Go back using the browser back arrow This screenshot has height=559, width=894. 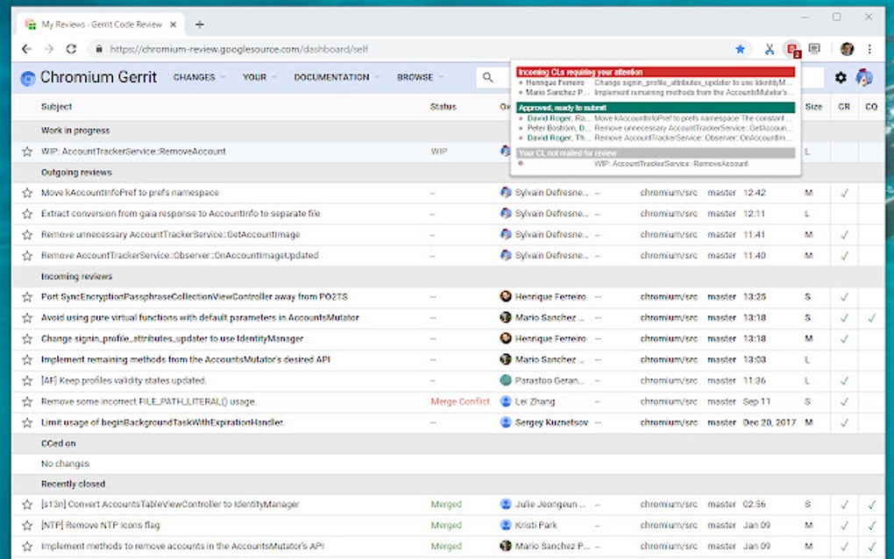[26, 50]
